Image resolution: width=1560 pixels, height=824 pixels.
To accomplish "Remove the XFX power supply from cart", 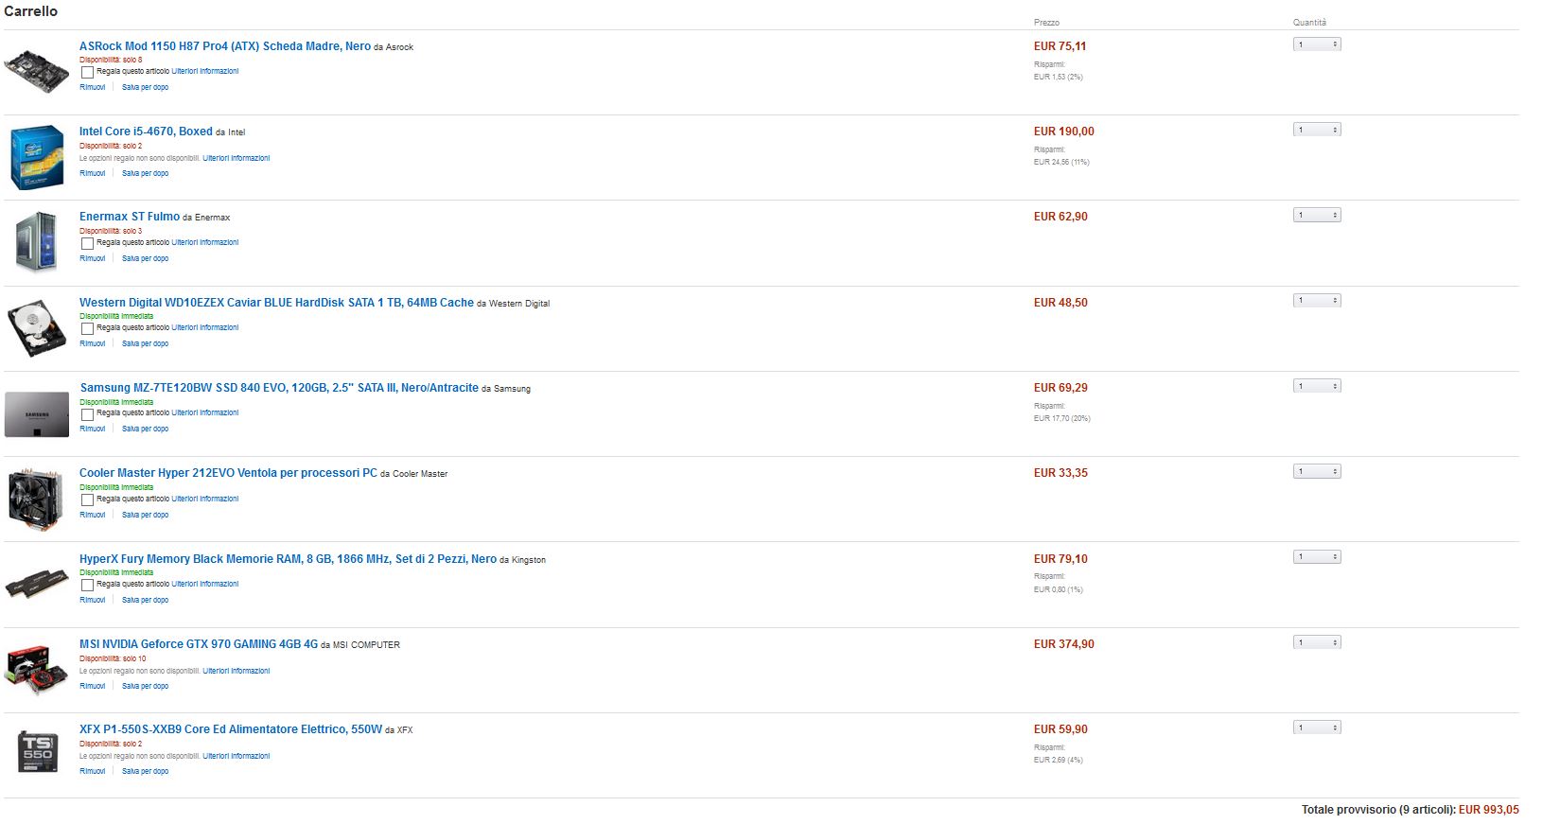I will click(93, 771).
